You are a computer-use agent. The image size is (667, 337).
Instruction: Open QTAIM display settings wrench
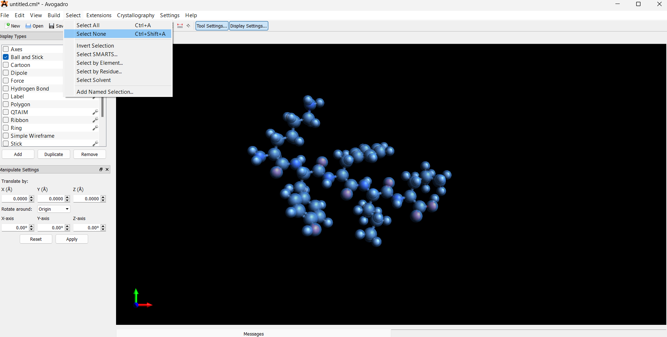pyautogui.click(x=95, y=112)
